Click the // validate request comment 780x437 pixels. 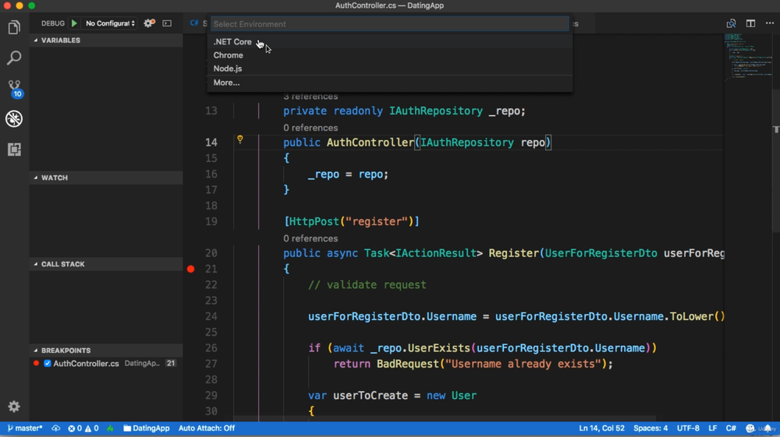367,285
